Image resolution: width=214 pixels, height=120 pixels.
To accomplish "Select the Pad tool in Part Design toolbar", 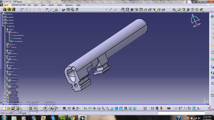I will pyautogui.click(x=122, y=9).
